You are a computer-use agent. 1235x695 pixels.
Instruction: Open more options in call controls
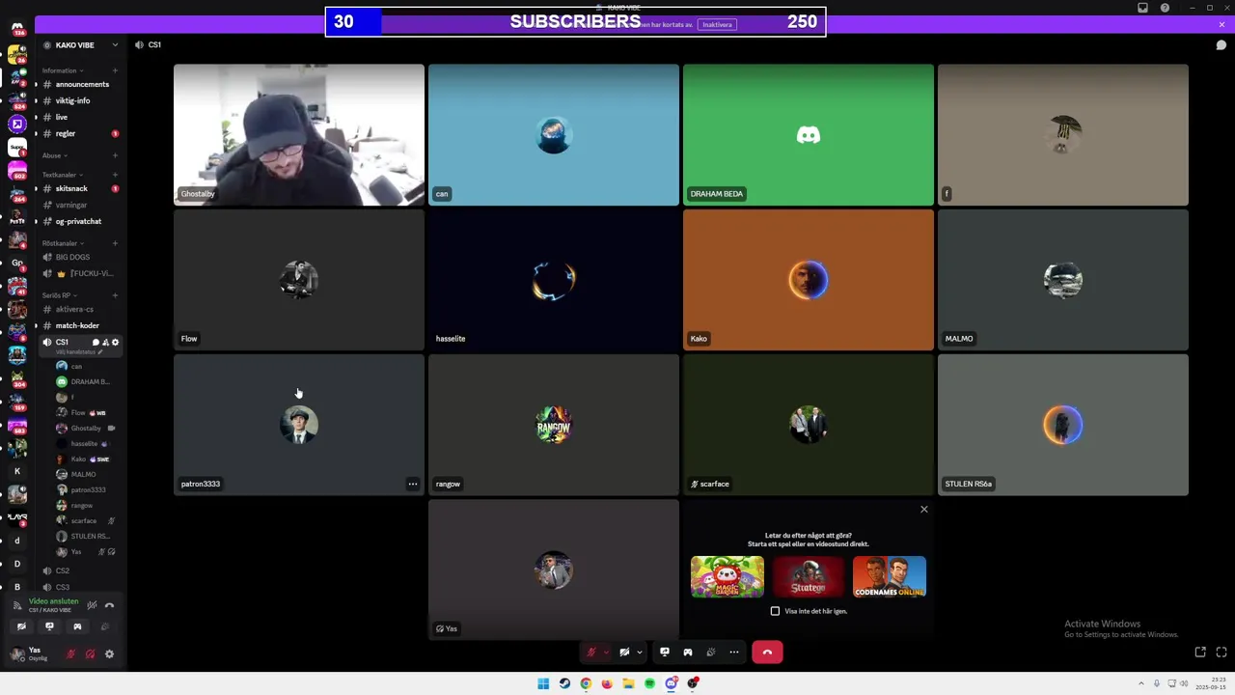[734, 653]
